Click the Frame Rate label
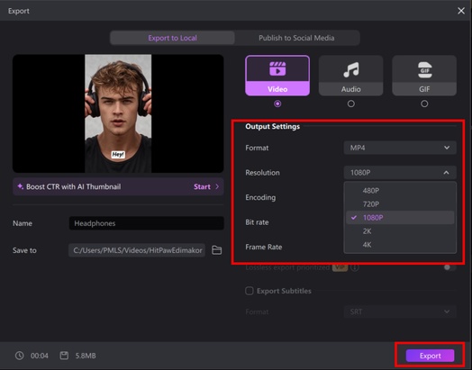Image resolution: width=472 pixels, height=370 pixels. point(263,247)
